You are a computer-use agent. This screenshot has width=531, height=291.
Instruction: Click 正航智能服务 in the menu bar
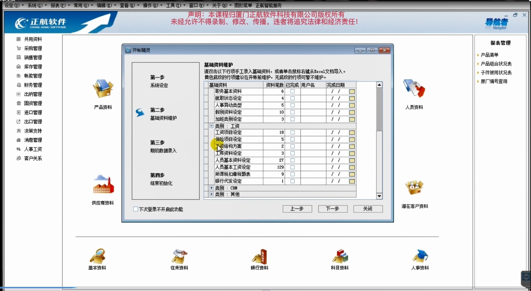pos(268,5)
